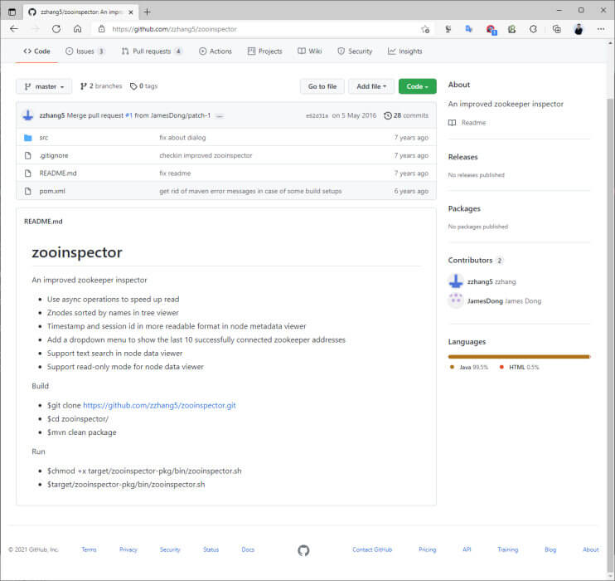Open JamesDong contributor avatar

pos(456,300)
